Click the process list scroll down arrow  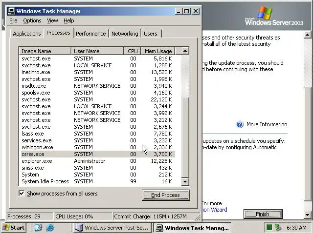pos(185,181)
